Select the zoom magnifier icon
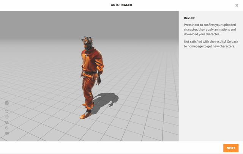This screenshot has width=243, height=154. [7, 123]
